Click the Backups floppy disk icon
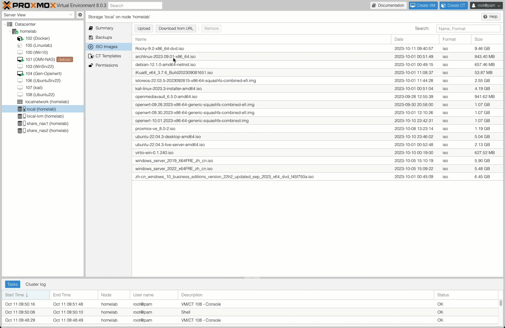Screen dimensions: 505x328 click(91, 37)
